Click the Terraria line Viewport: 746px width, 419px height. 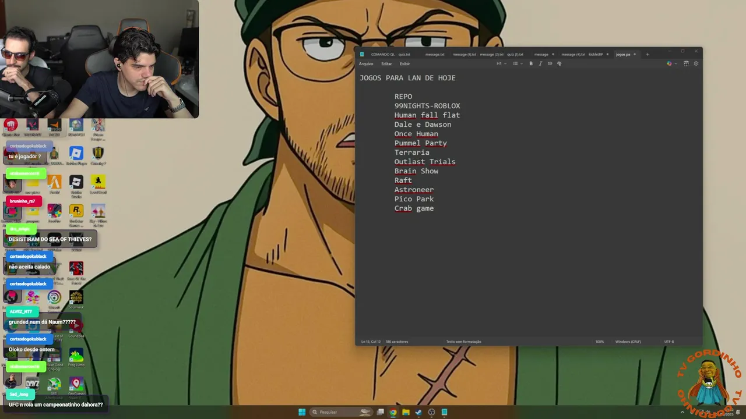(412, 152)
